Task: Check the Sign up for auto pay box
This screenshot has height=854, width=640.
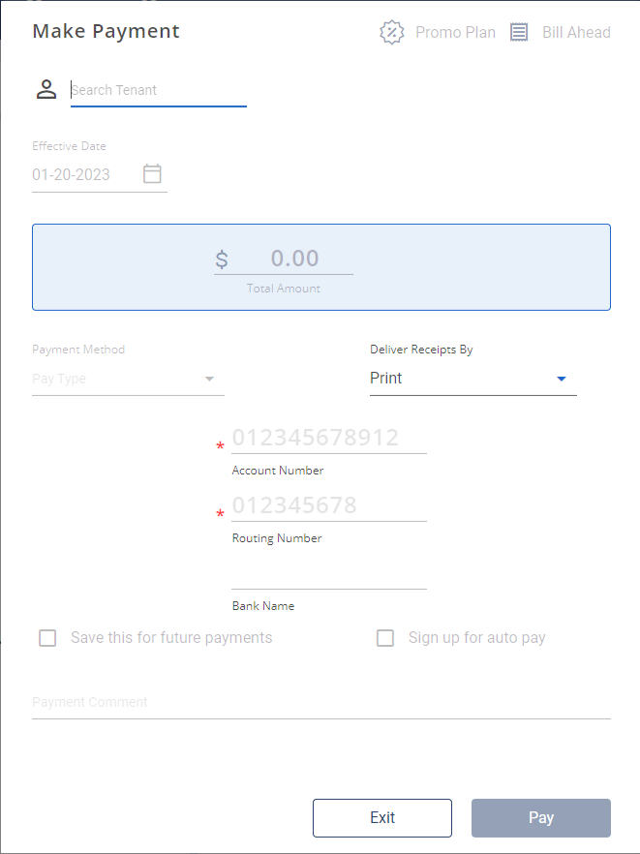Action: [x=385, y=637]
